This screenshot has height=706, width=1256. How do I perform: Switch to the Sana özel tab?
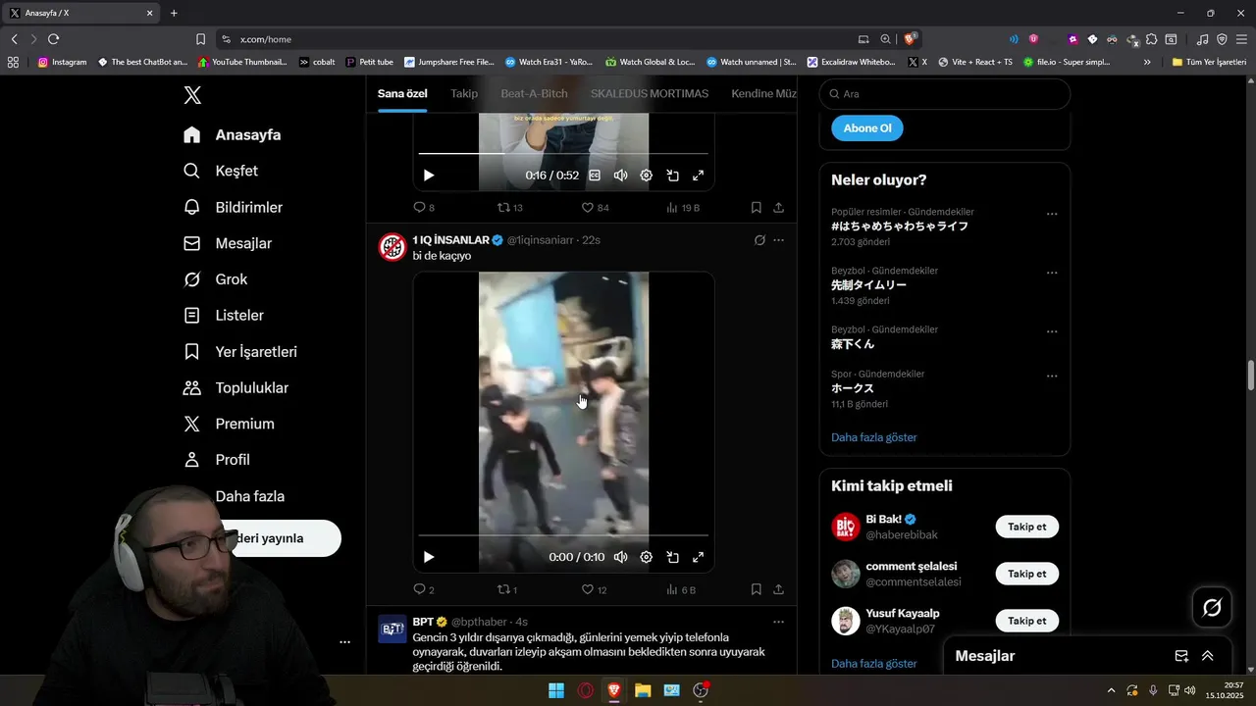point(402,93)
